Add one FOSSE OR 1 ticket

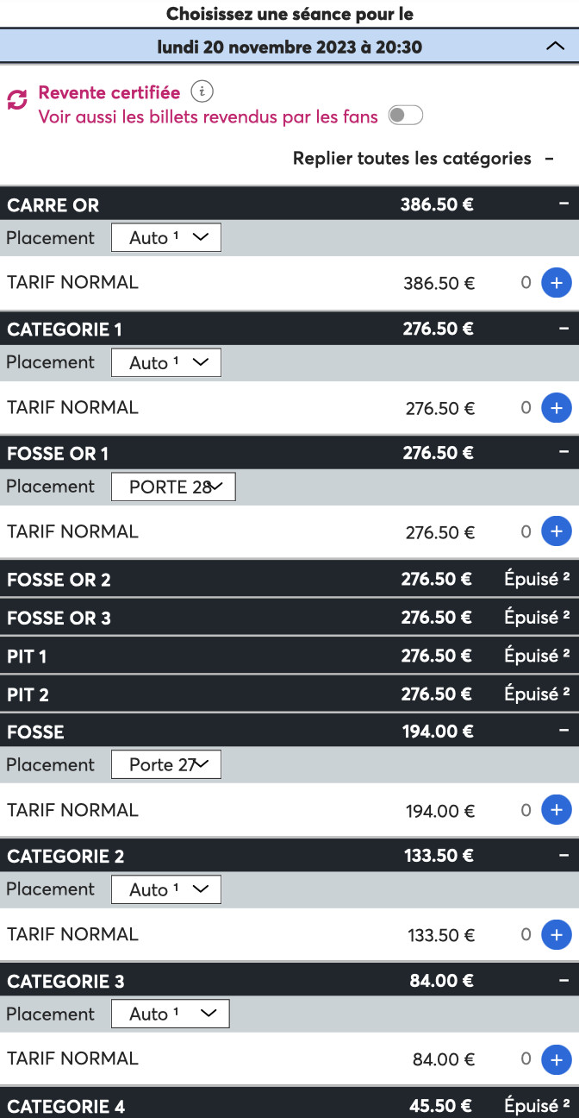(556, 531)
